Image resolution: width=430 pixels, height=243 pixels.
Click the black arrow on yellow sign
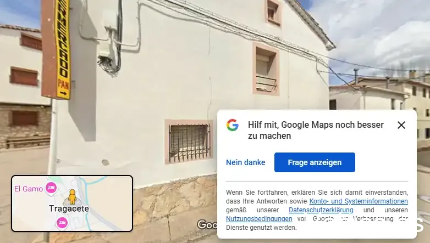[x=63, y=93]
